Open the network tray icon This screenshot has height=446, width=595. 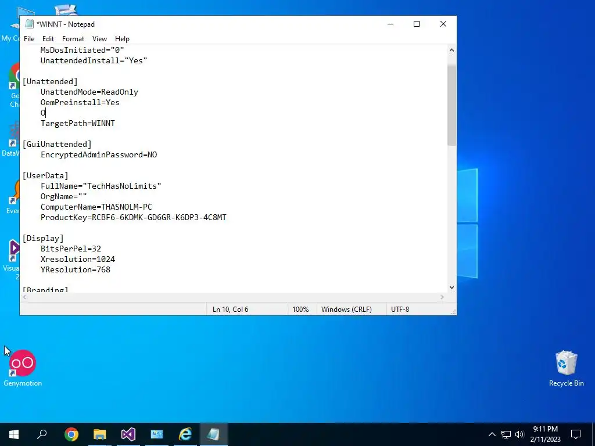click(506, 434)
